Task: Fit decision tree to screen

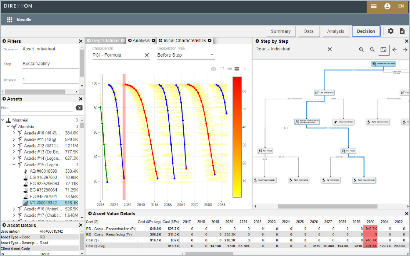Action: coord(383,50)
